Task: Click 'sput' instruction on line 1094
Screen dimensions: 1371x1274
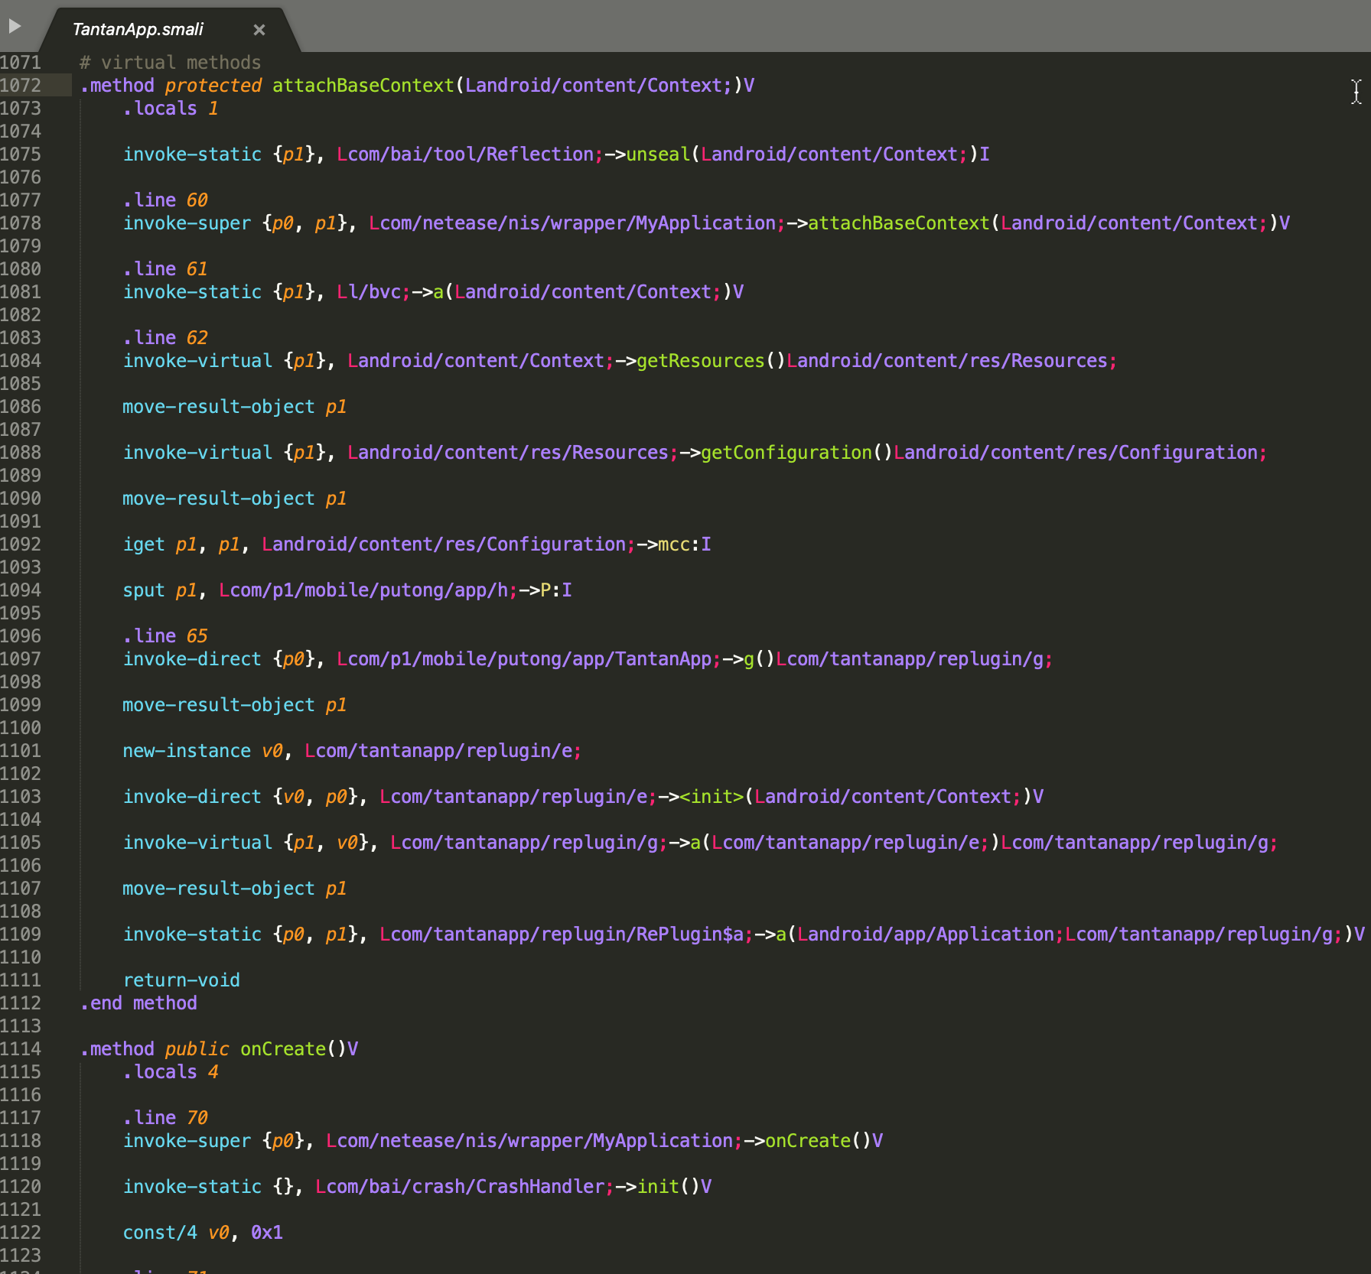Action: 144,590
